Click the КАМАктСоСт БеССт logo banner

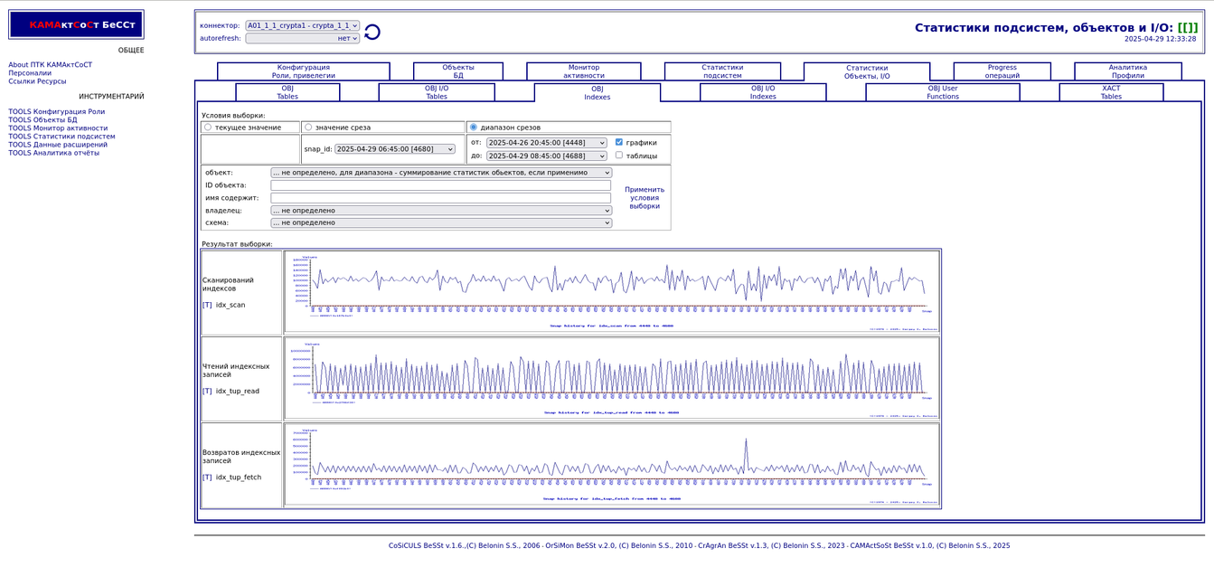[x=77, y=24]
